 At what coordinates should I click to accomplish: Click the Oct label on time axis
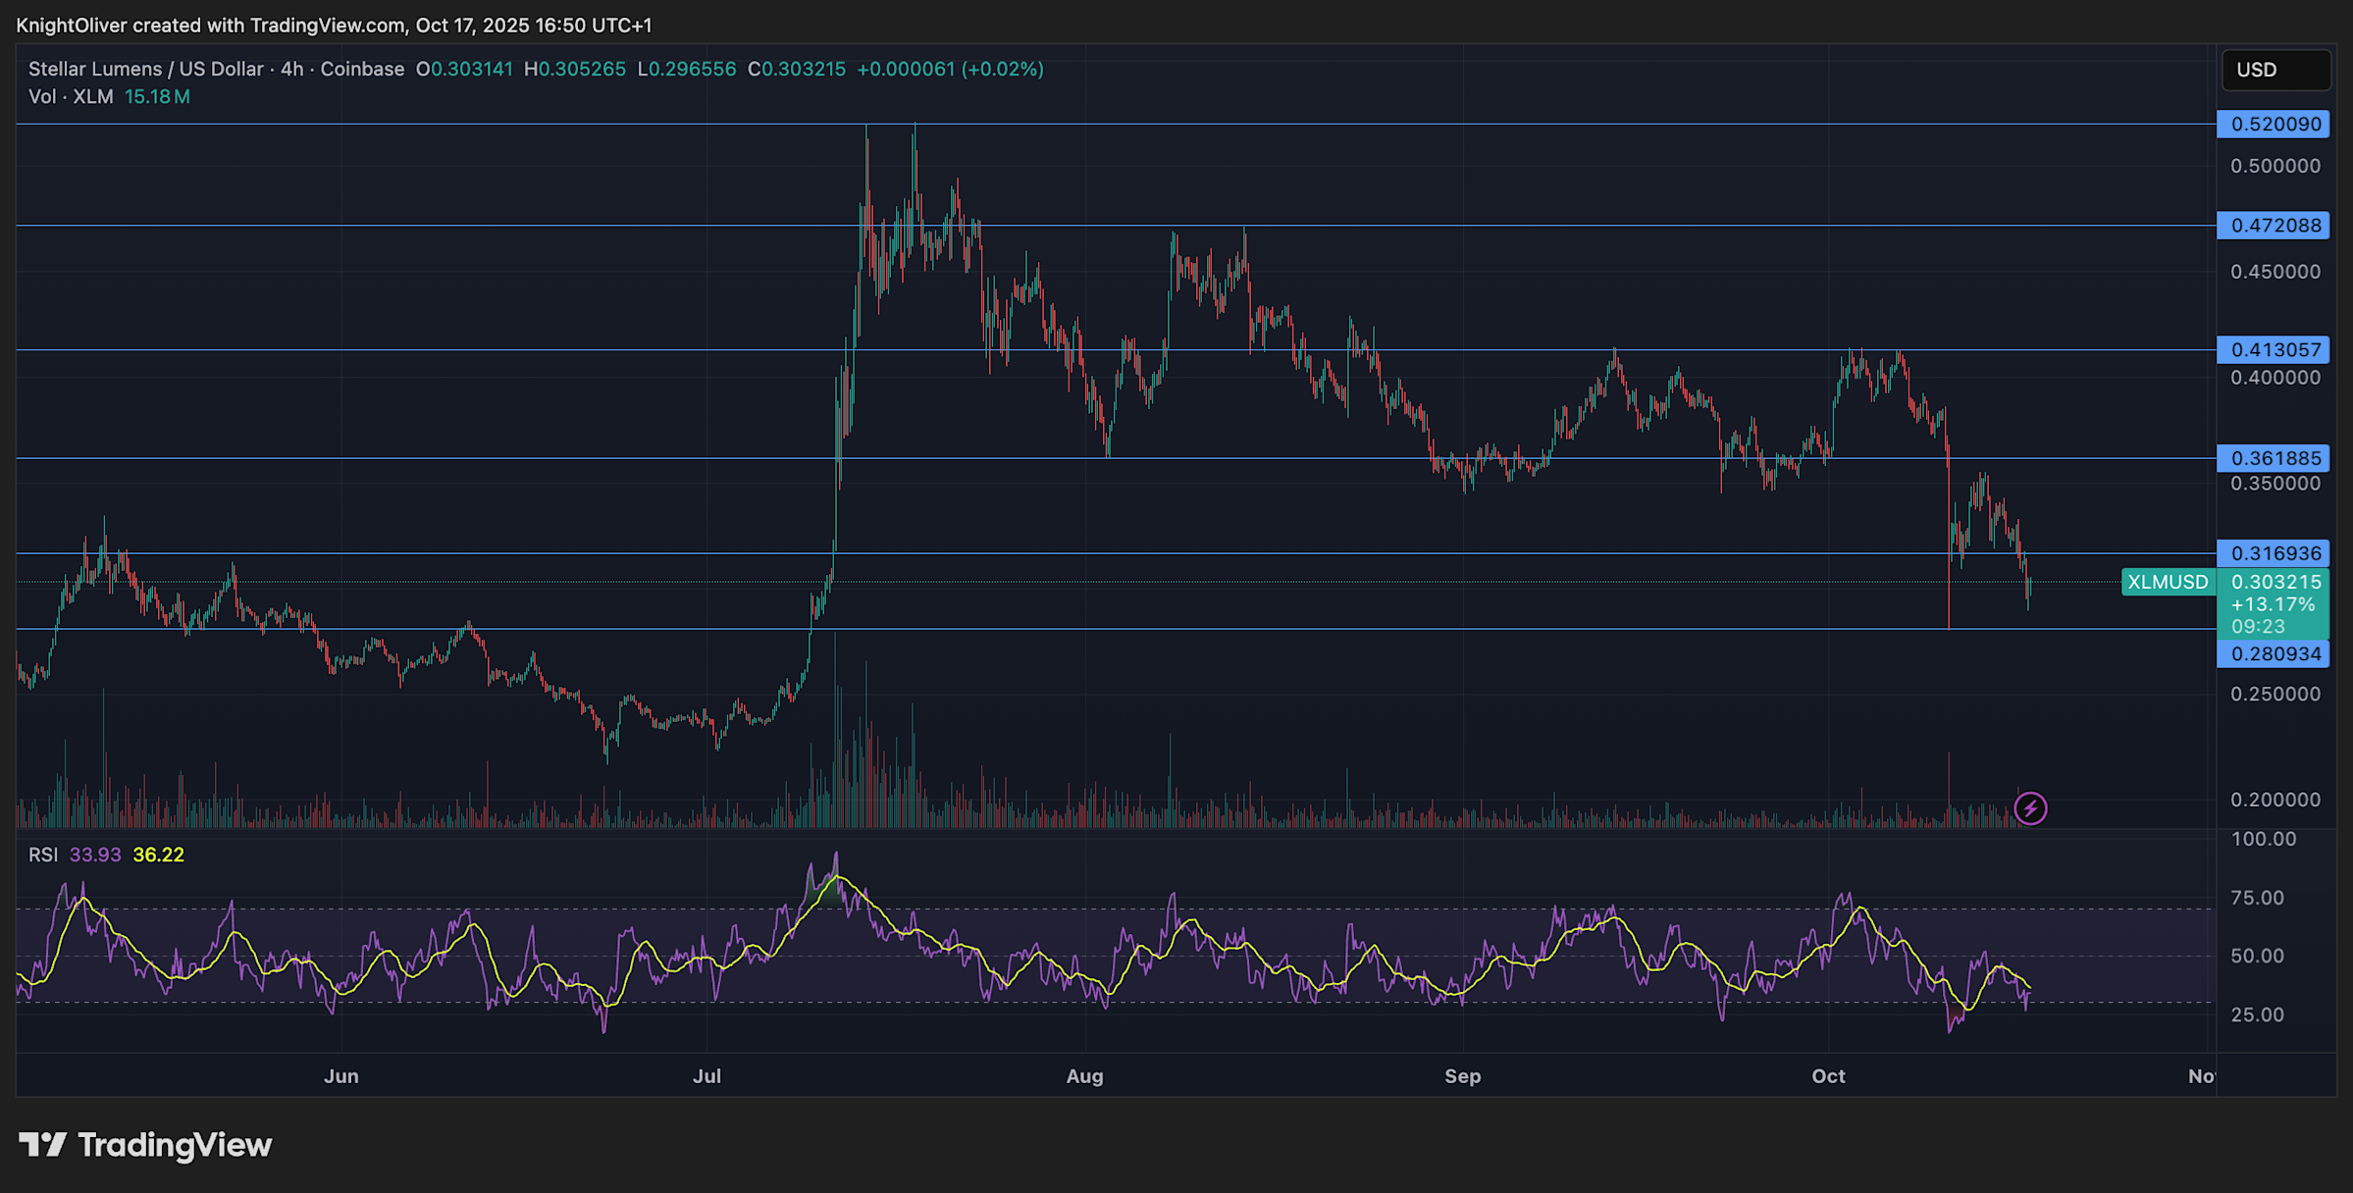click(1828, 1076)
